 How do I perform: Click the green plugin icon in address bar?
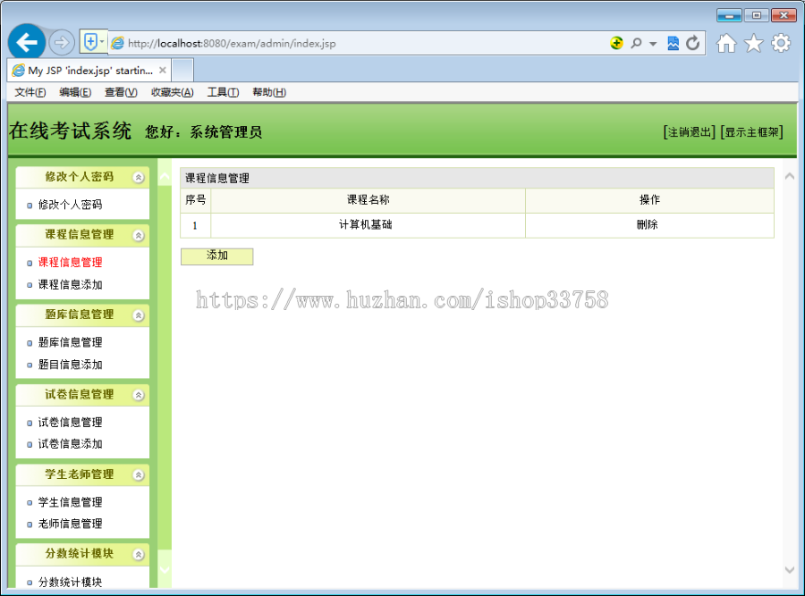click(616, 42)
